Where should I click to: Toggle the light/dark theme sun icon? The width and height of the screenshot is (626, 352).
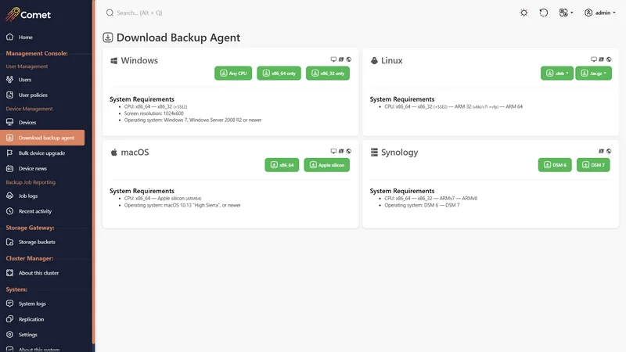523,13
